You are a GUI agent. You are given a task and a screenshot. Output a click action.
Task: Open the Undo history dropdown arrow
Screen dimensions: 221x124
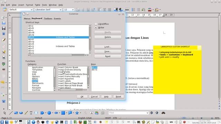click(6, 82)
